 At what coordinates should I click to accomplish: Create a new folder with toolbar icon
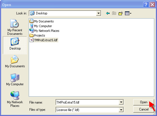click(121, 13)
